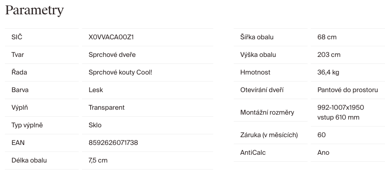Image resolution: width=385 pixels, height=174 pixels.
Task: Click the 7,5 cm package length value
Action: click(98, 160)
